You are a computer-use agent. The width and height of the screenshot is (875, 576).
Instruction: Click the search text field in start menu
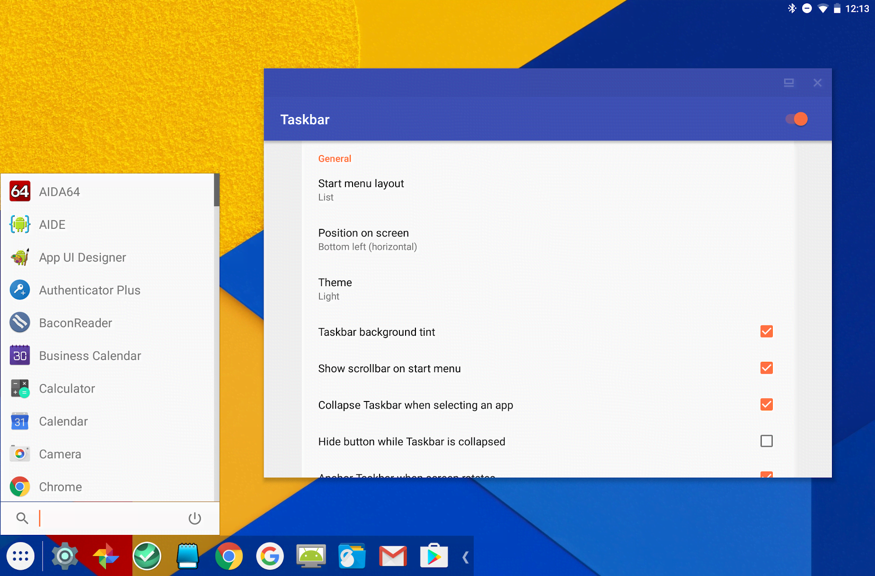[x=109, y=518]
